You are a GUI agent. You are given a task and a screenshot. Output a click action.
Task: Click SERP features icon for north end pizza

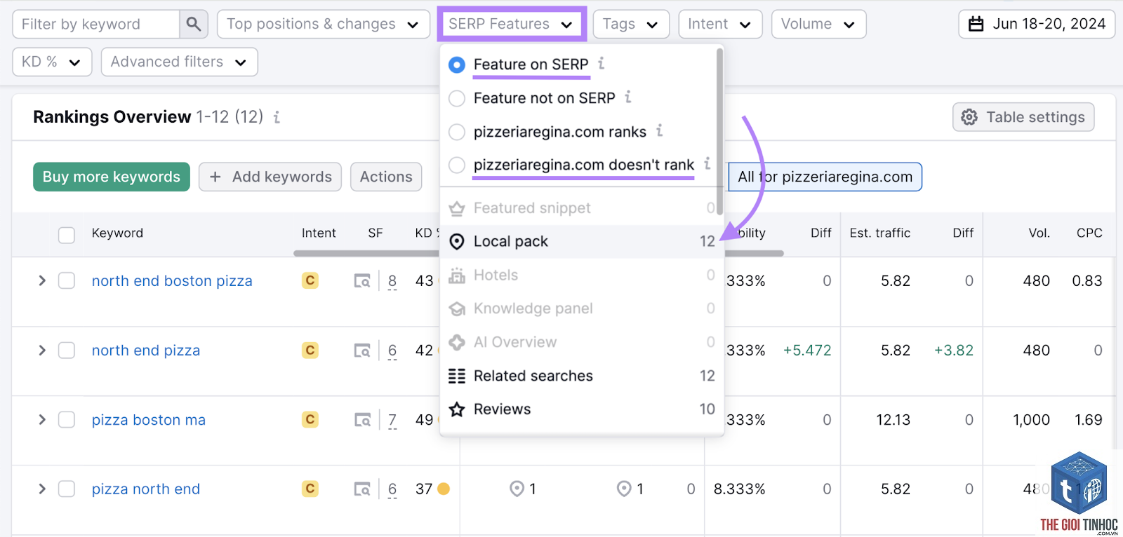pos(362,351)
